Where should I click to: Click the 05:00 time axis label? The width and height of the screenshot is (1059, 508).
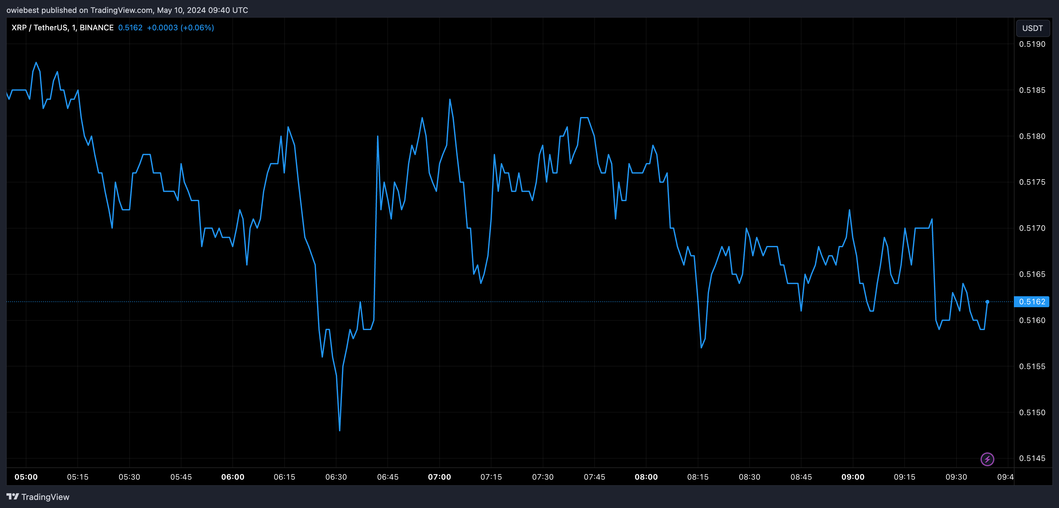[x=26, y=477]
